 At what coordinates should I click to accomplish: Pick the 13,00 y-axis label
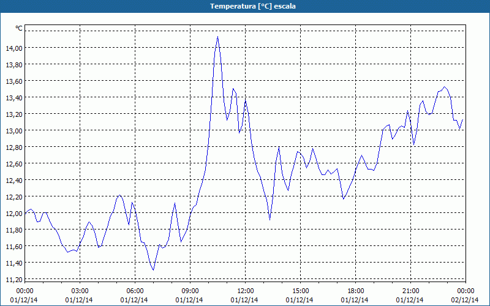pos(14,130)
